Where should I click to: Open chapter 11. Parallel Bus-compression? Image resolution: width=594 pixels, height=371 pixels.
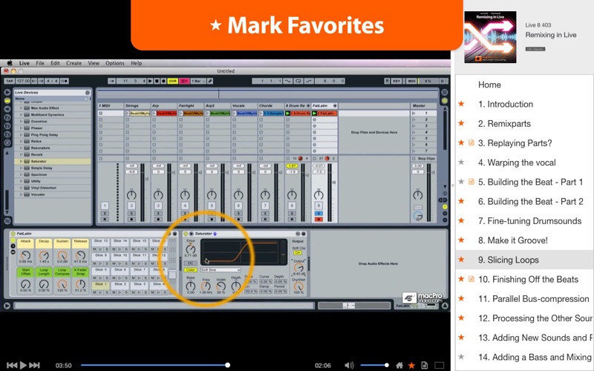533,299
